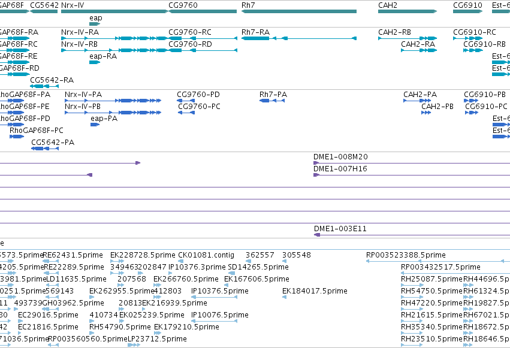Select the RP003432517.5prime label
Image resolution: width=510 pixels, height=348 pixels.
coord(440,267)
